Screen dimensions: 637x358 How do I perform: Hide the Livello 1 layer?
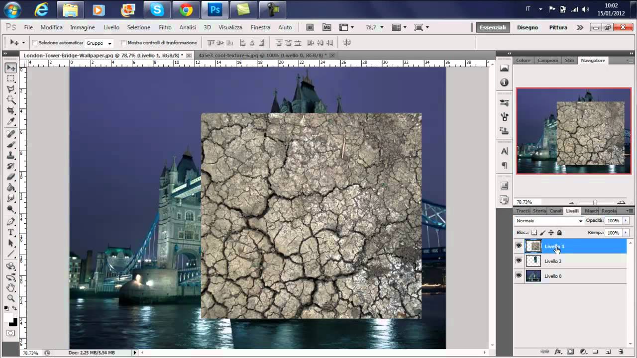(519, 246)
